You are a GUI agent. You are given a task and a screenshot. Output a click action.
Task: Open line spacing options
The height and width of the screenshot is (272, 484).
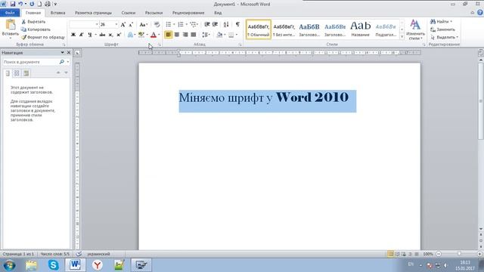coord(205,35)
